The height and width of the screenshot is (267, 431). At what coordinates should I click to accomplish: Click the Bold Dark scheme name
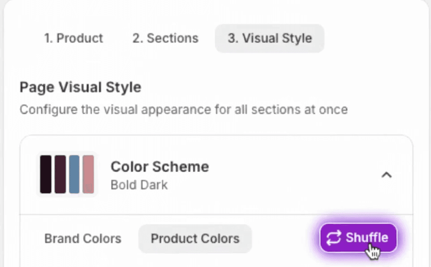pyautogui.click(x=139, y=185)
